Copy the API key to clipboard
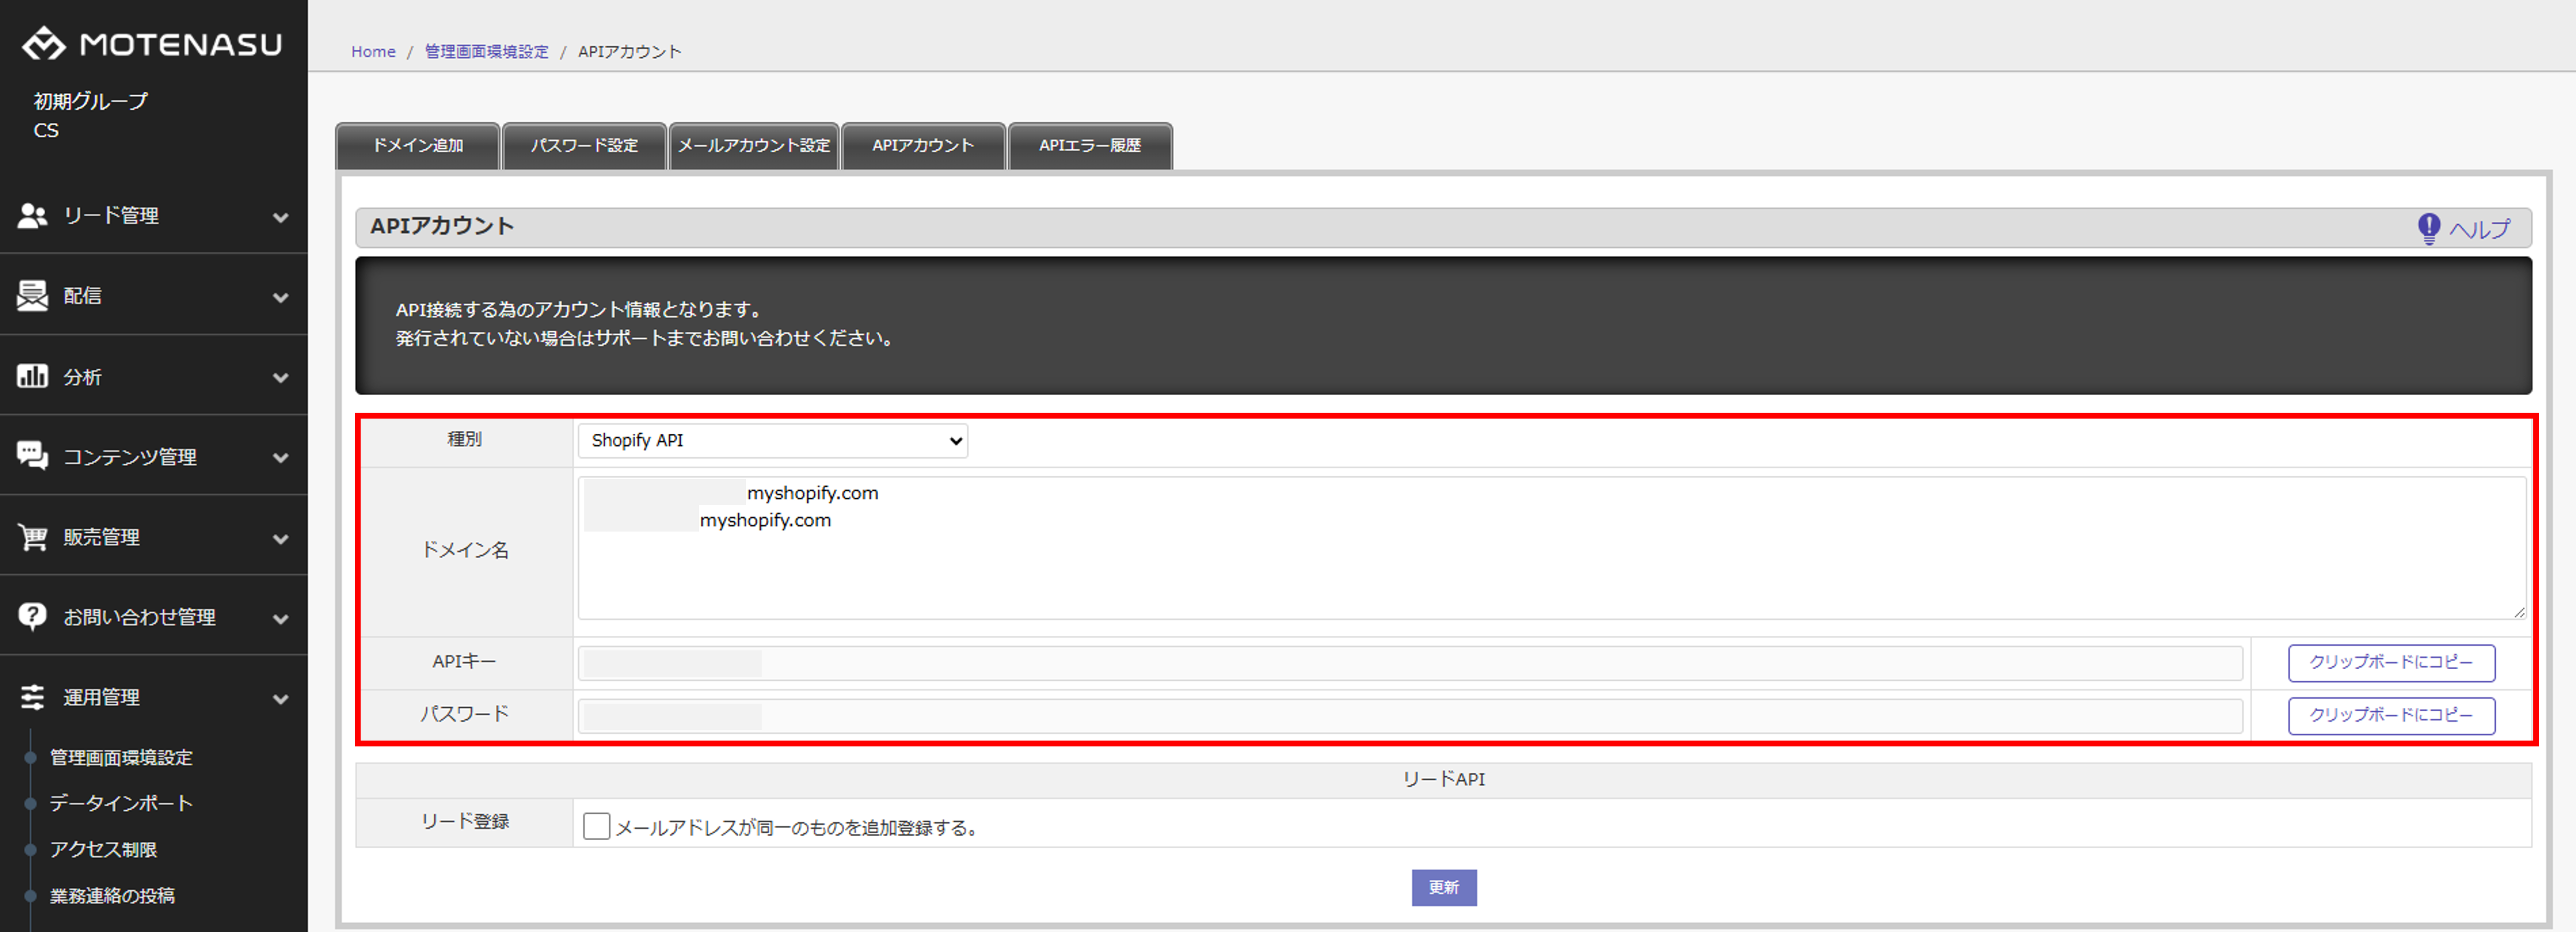 coord(2390,662)
